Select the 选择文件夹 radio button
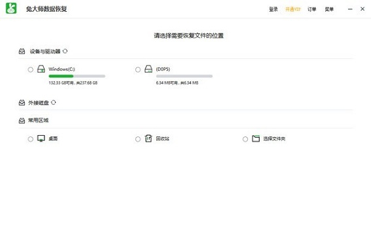The image size is (371, 240). coord(245,139)
